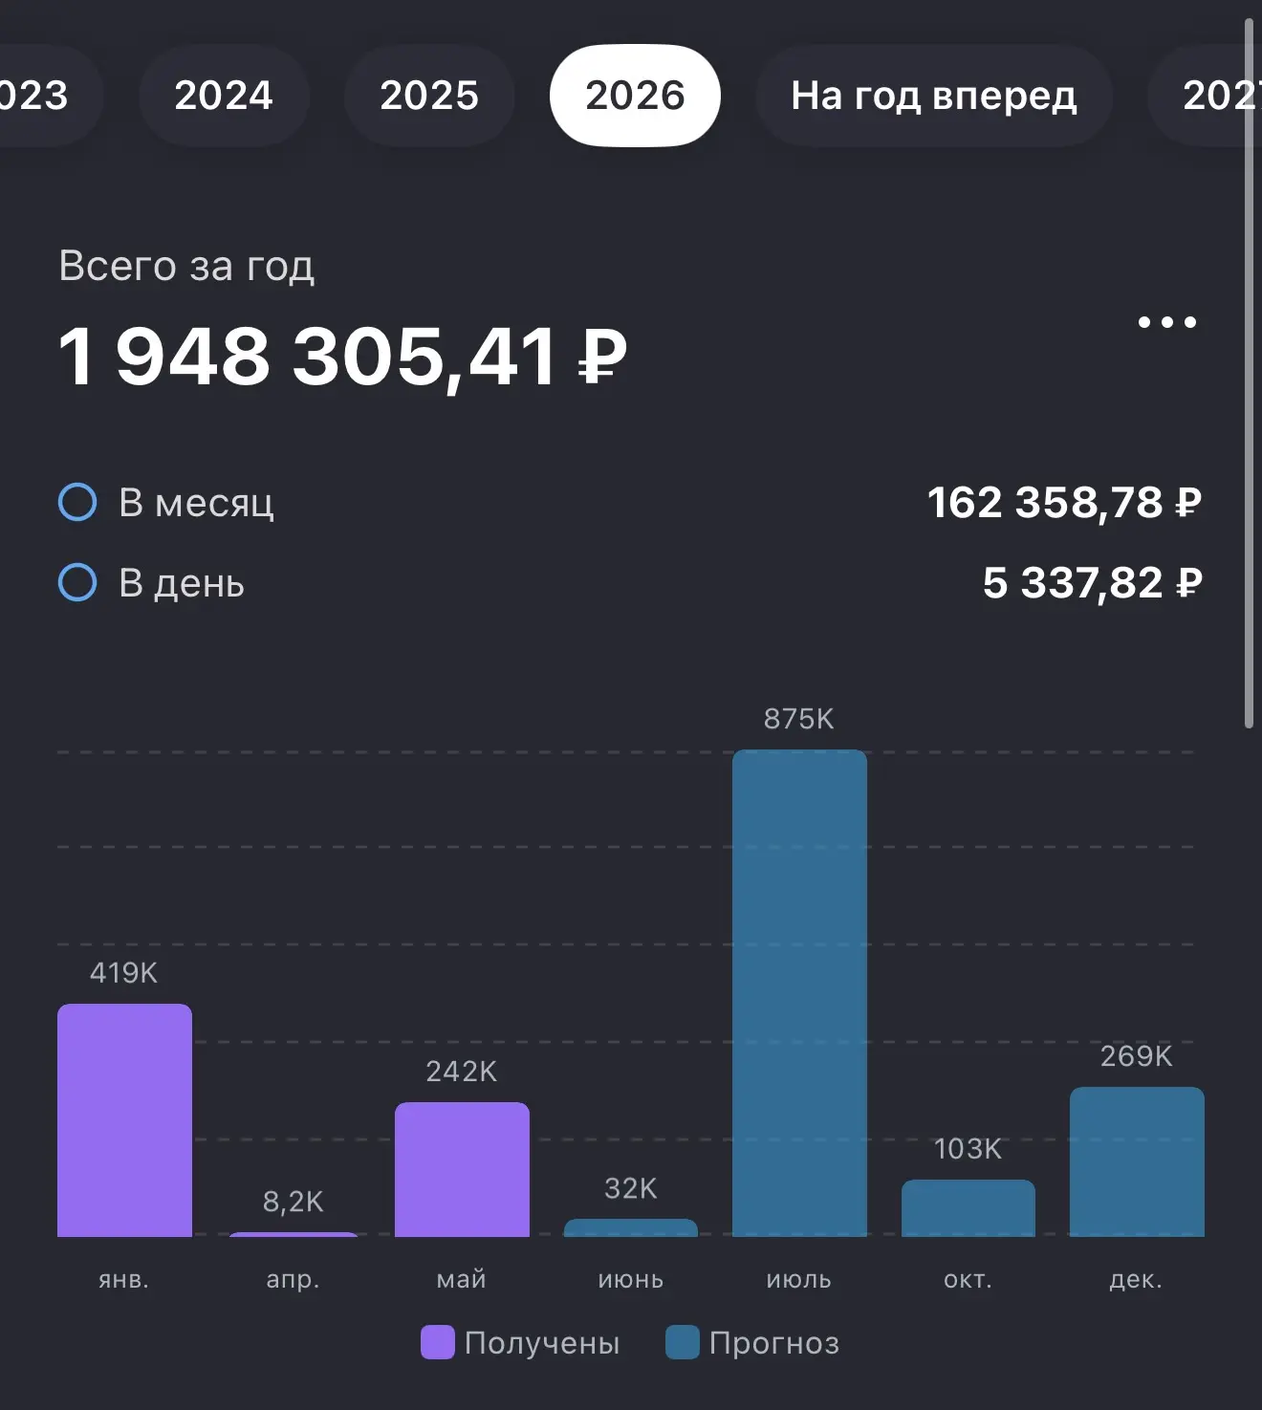This screenshot has height=1410, width=1262.
Task: Click the December 269K forecast bar
Action: pyautogui.click(x=1137, y=1161)
